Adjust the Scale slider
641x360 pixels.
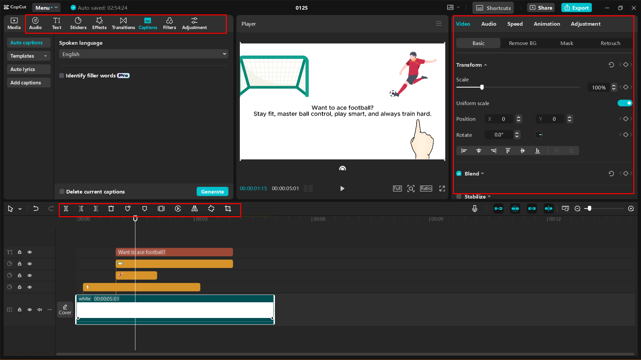tap(482, 87)
